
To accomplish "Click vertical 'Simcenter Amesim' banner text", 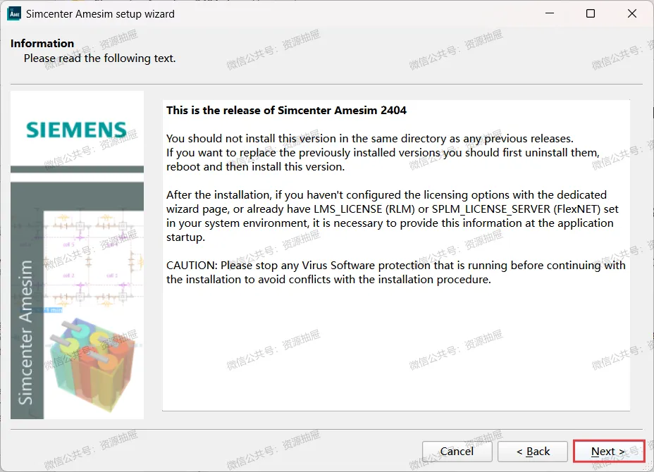I will coord(25,332).
